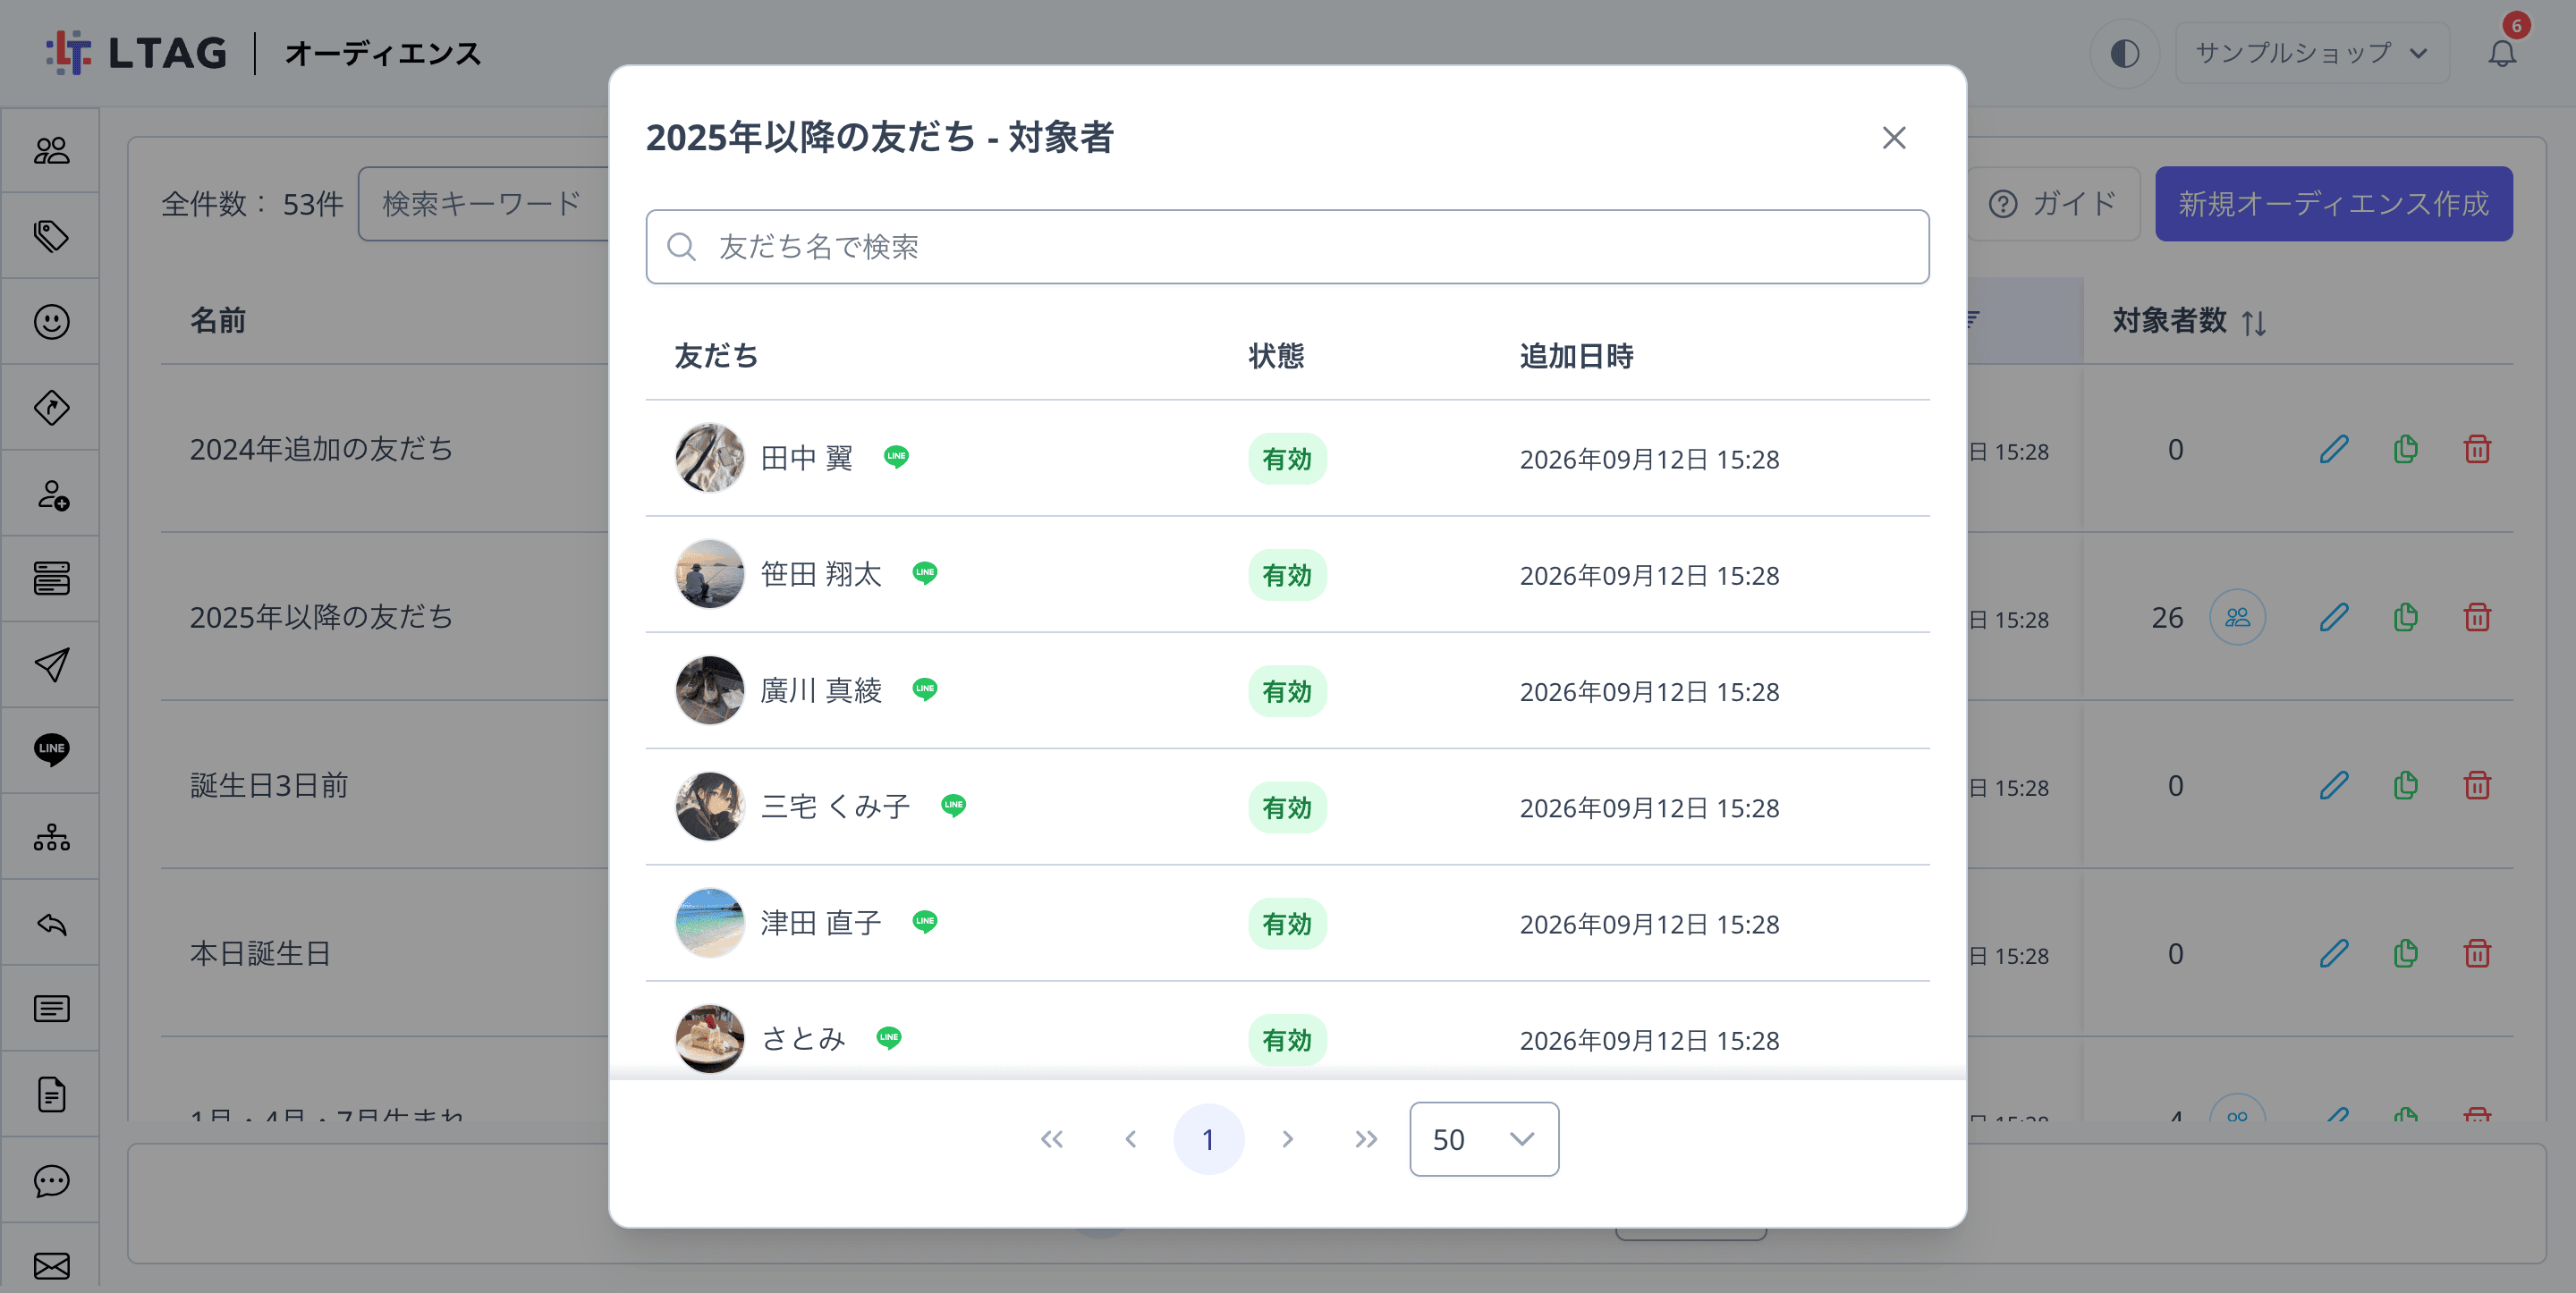Open the chat bubble sidebar icon
This screenshot has width=2576, height=1293.
point(51,1181)
